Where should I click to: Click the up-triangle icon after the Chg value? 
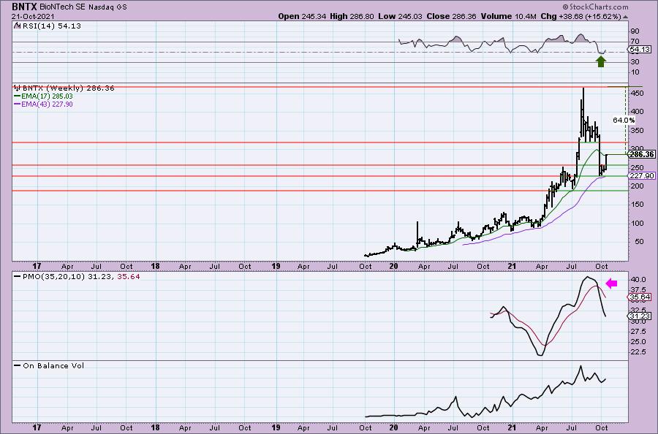(x=625, y=18)
